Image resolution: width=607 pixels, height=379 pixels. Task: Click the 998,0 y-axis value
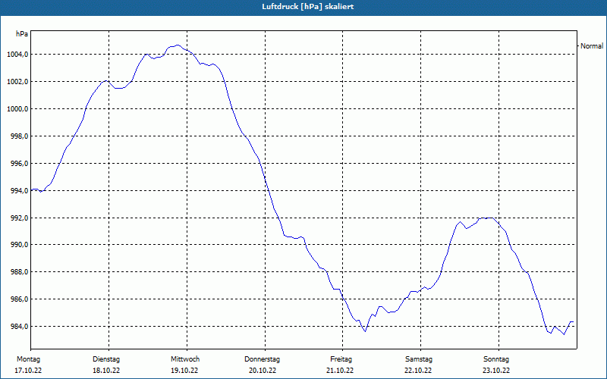(x=19, y=136)
